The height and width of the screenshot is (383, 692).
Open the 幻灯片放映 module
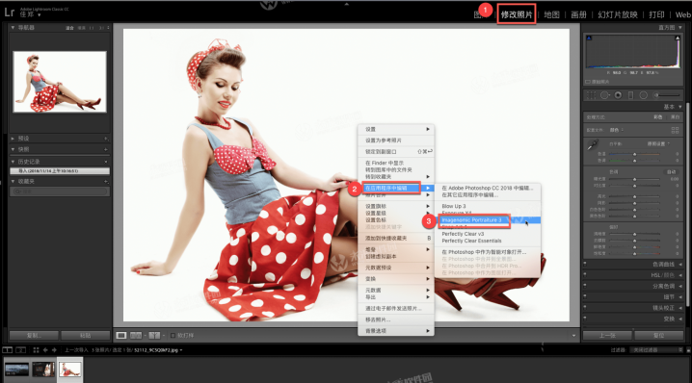point(618,14)
